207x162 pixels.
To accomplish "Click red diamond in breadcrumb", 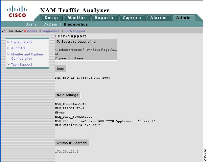I will point(25,31).
